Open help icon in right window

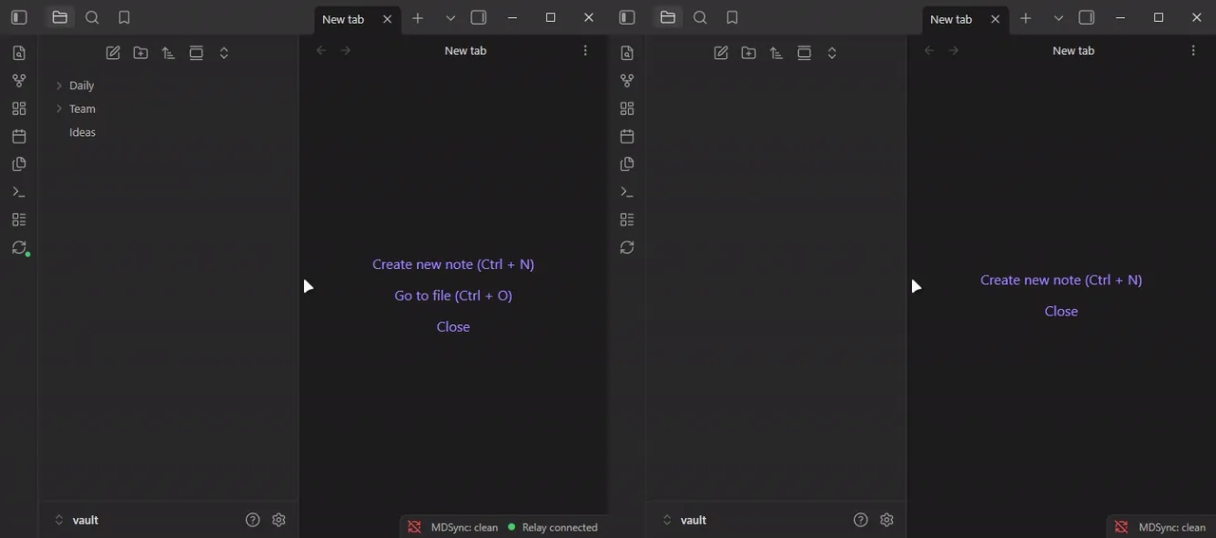(861, 520)
